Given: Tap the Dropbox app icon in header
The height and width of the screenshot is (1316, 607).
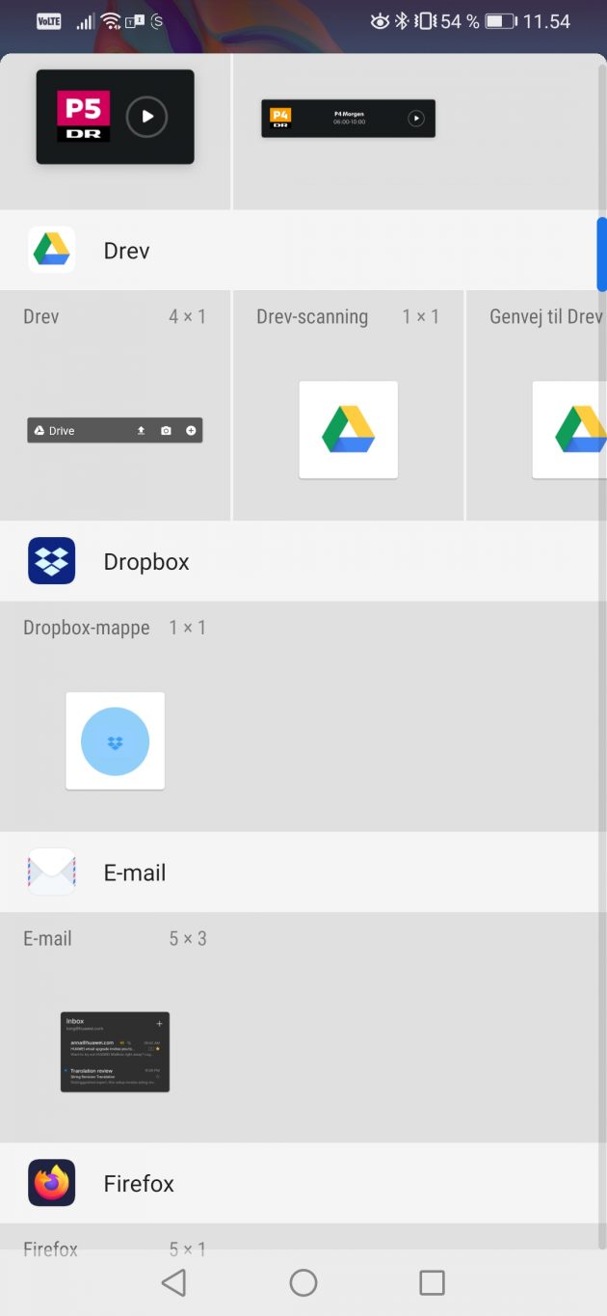Looking at the screenshot, I should click(x=52, y=561).
